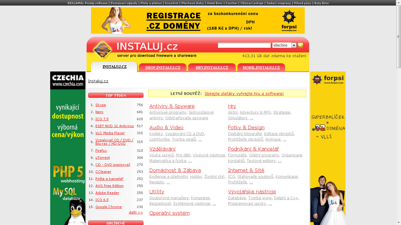
Task: Open Adventury & RPG subcategory
Action: coord(255,112)
